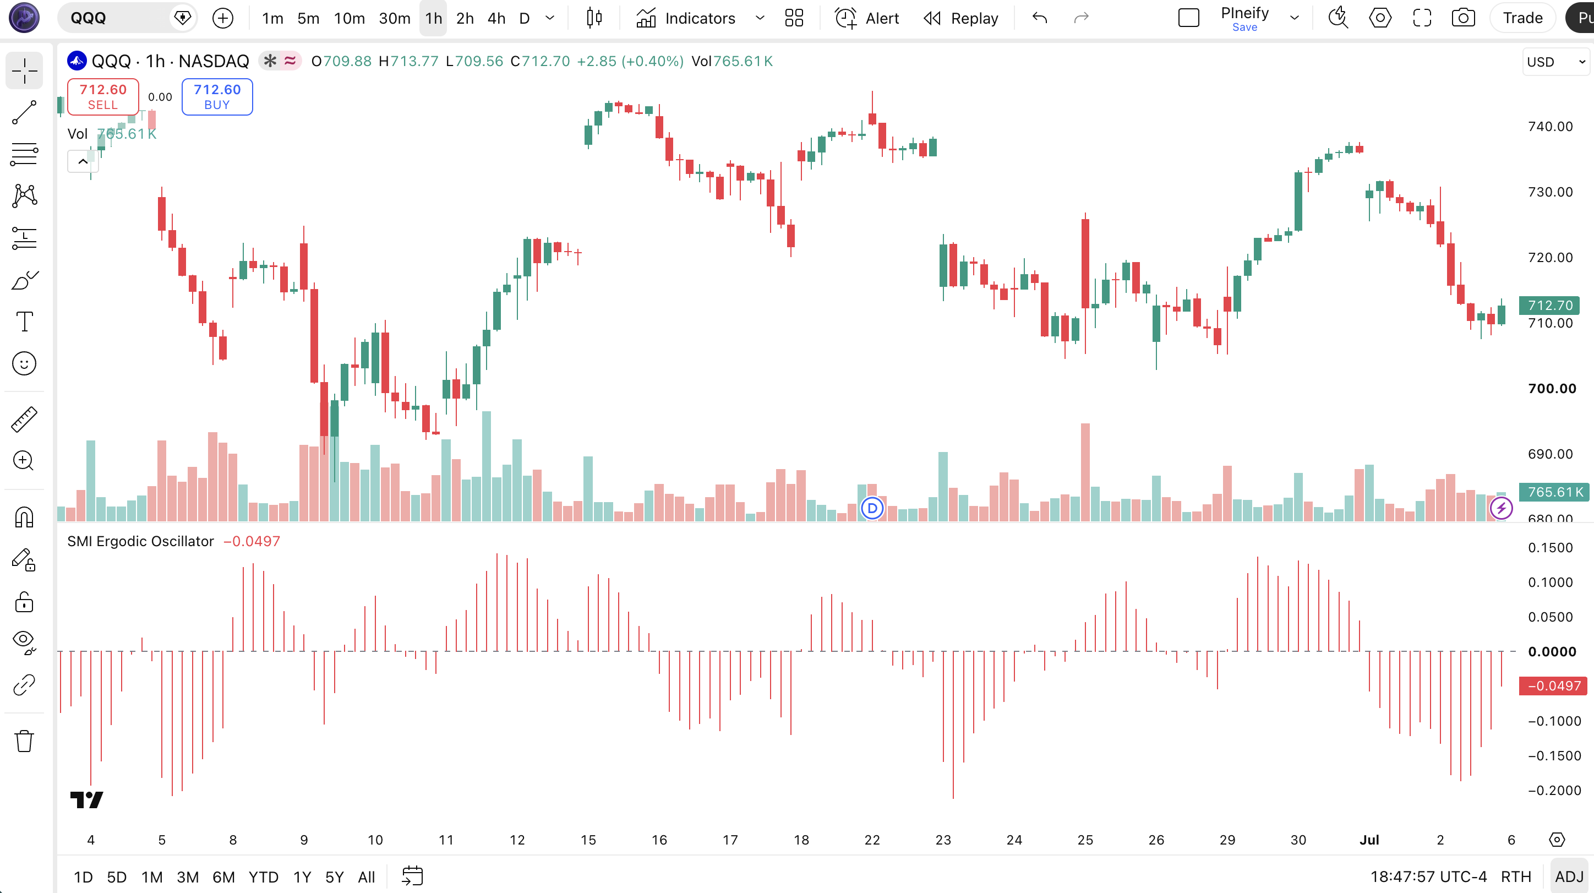Click the trash remove objects icon
This screenshot has height=893, width=1594.
click(24, 740)
